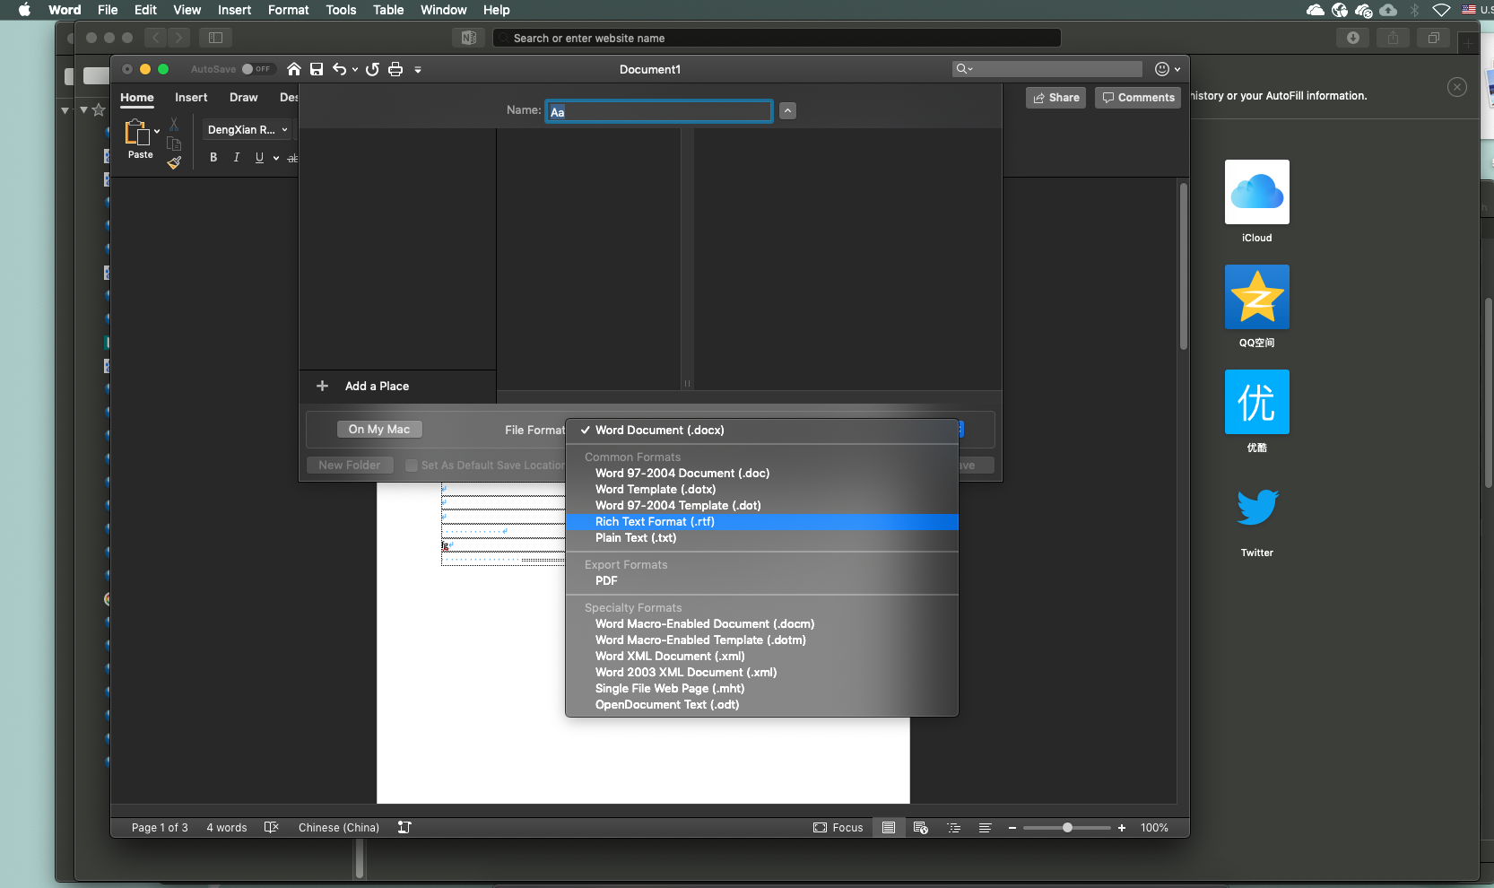This screenshot has height=888, width=1494.
Task: Click the spelling check icon in the status bar
Action: coord(271,827)
